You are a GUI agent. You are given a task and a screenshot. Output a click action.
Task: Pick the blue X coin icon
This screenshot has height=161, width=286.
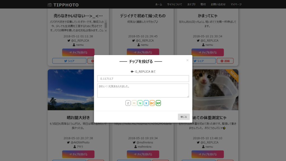pyautogui.click(x=146, y=103)
